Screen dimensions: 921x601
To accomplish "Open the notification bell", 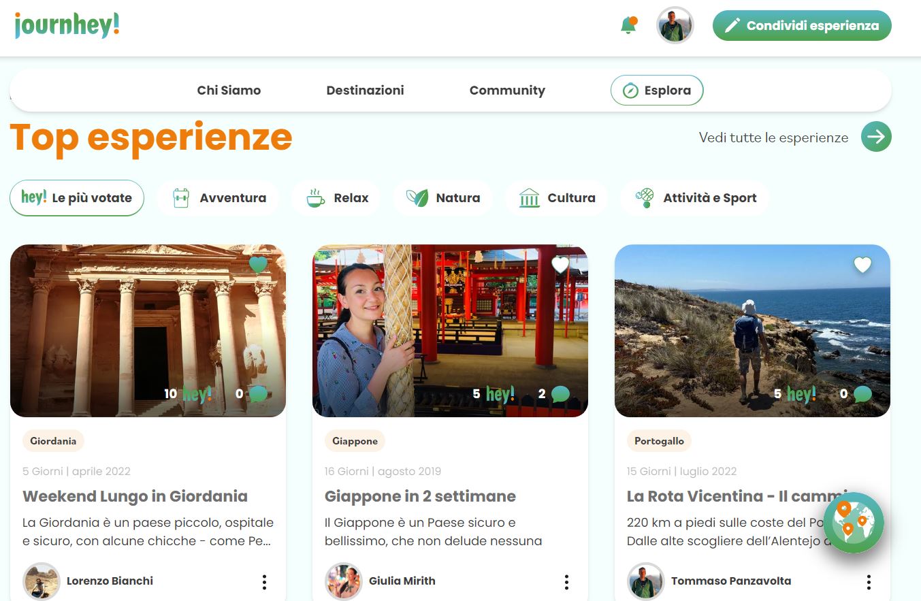I will (x=628, y=26).
